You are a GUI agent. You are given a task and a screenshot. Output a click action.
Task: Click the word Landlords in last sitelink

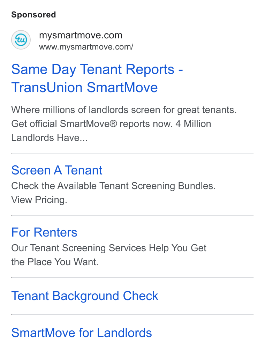click(124, 333)
